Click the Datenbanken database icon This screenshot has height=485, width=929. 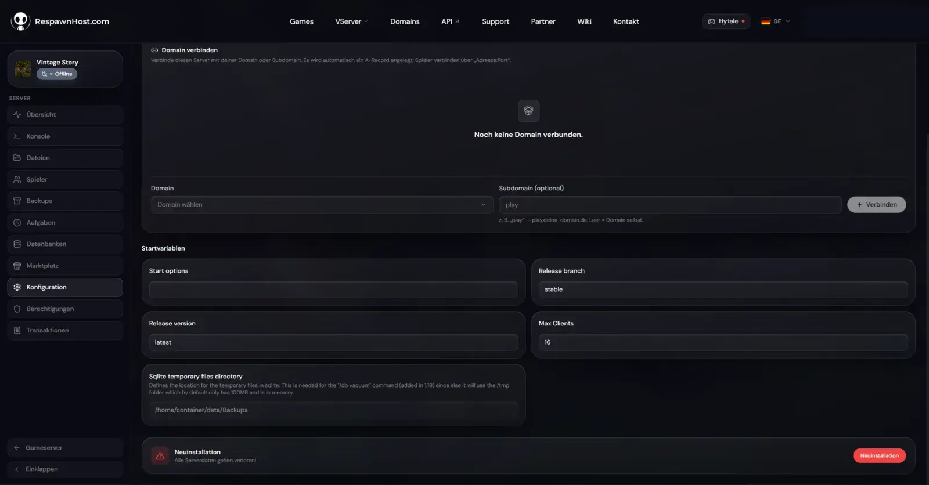[17, 244]
